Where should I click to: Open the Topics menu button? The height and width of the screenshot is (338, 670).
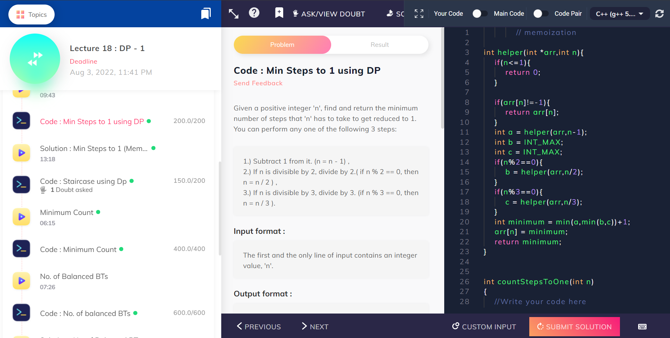32,14
